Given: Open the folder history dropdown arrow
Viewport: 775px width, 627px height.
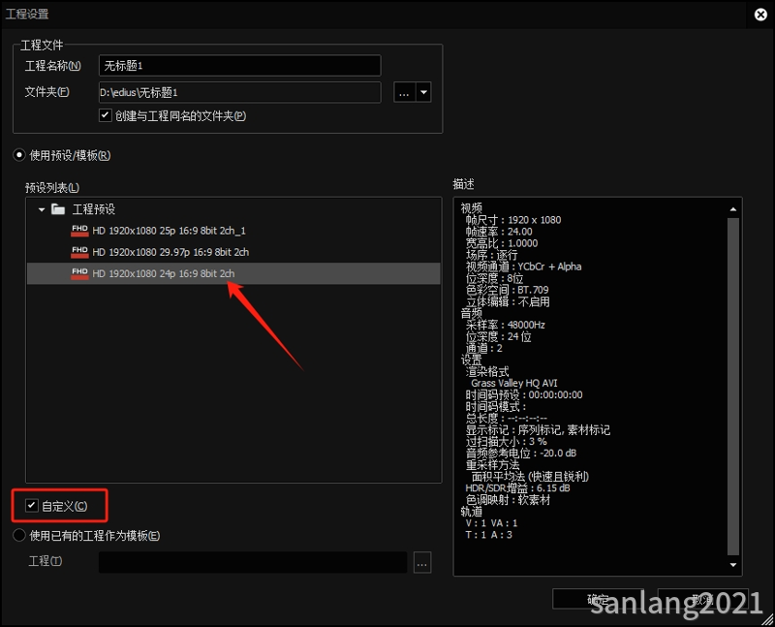Looking at the screenshot, I should point(423,92).
